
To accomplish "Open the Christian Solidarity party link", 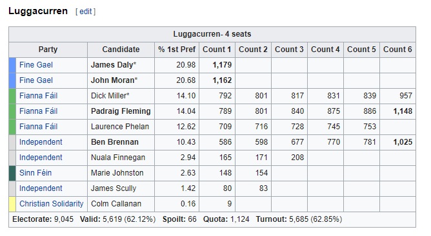I will (x=52, y=204).
